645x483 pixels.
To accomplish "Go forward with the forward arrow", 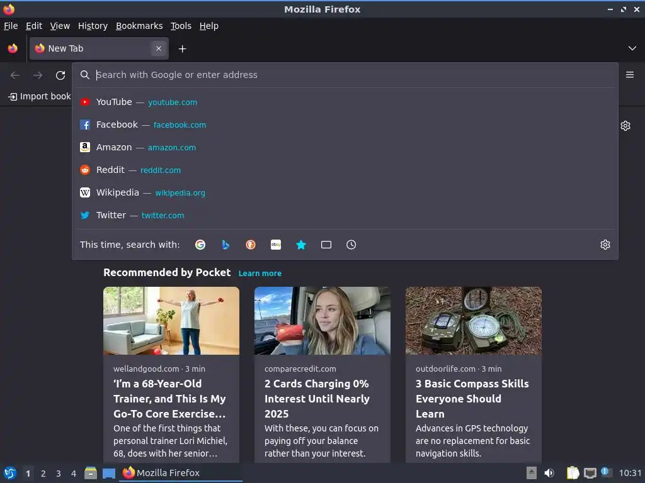I will (x=38, y=75).
